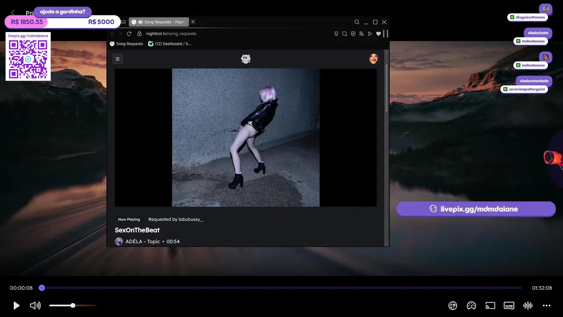Open playback speed gauge icon
Viewport: 563px width, 317px height.
pos(472,306)
